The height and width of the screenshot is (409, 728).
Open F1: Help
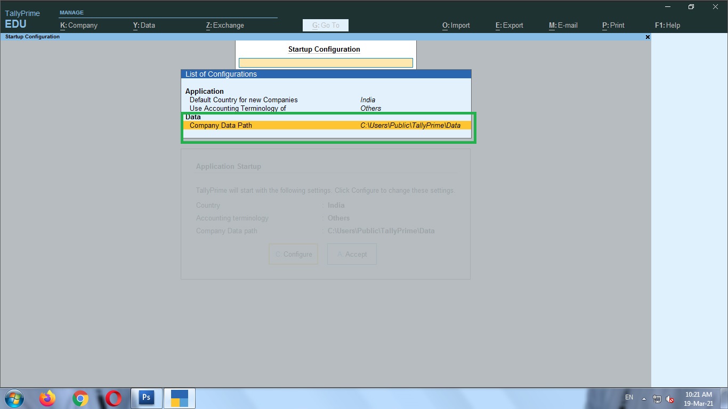667,25
